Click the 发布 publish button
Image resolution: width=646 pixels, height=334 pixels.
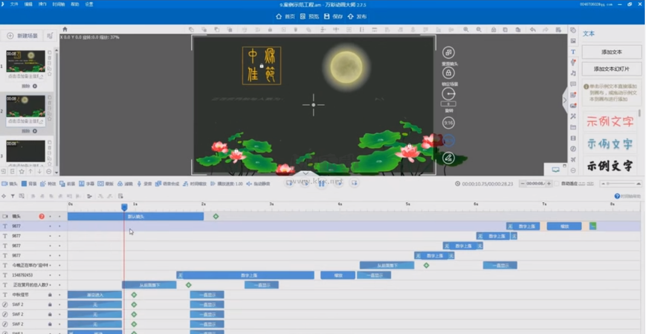click(357, 16)
